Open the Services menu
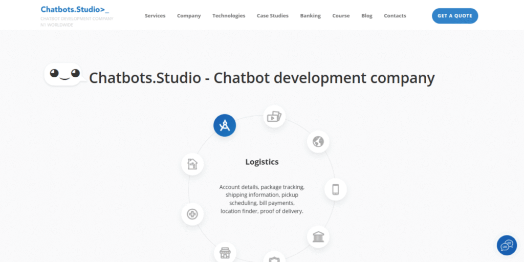 click(155, 16)
